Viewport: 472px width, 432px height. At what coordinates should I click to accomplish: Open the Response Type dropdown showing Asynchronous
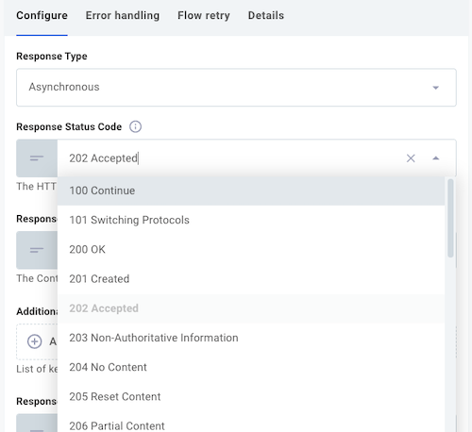pos(236,88)
